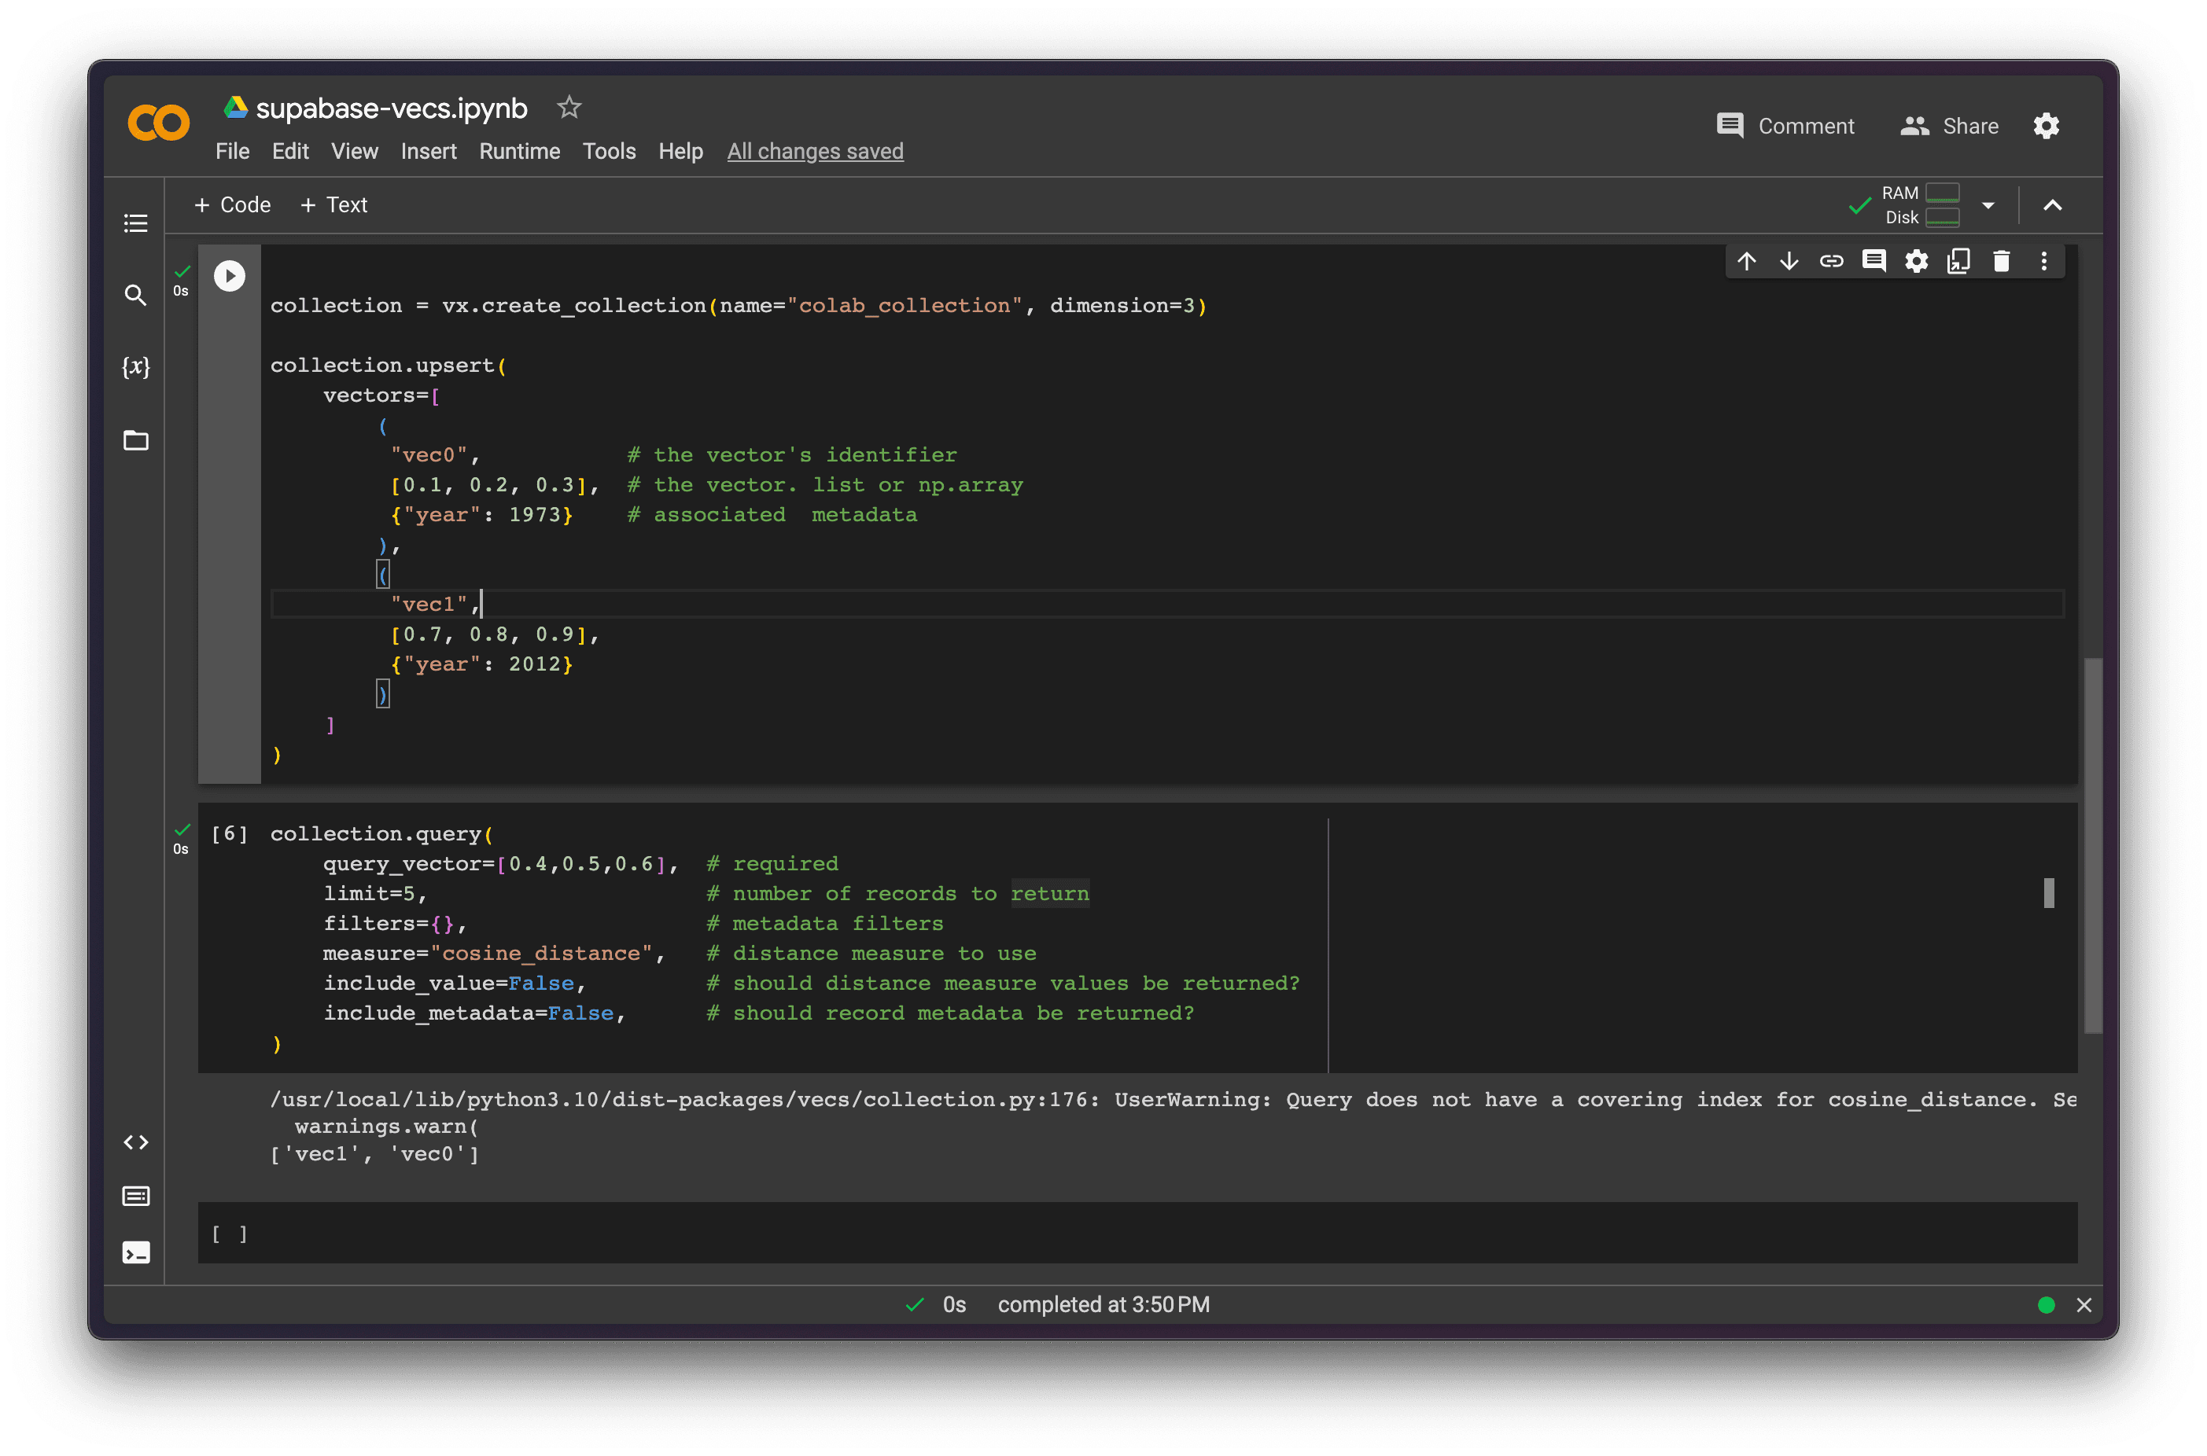
Task: Open the Tools menu
Action: (x=609, y=152)
